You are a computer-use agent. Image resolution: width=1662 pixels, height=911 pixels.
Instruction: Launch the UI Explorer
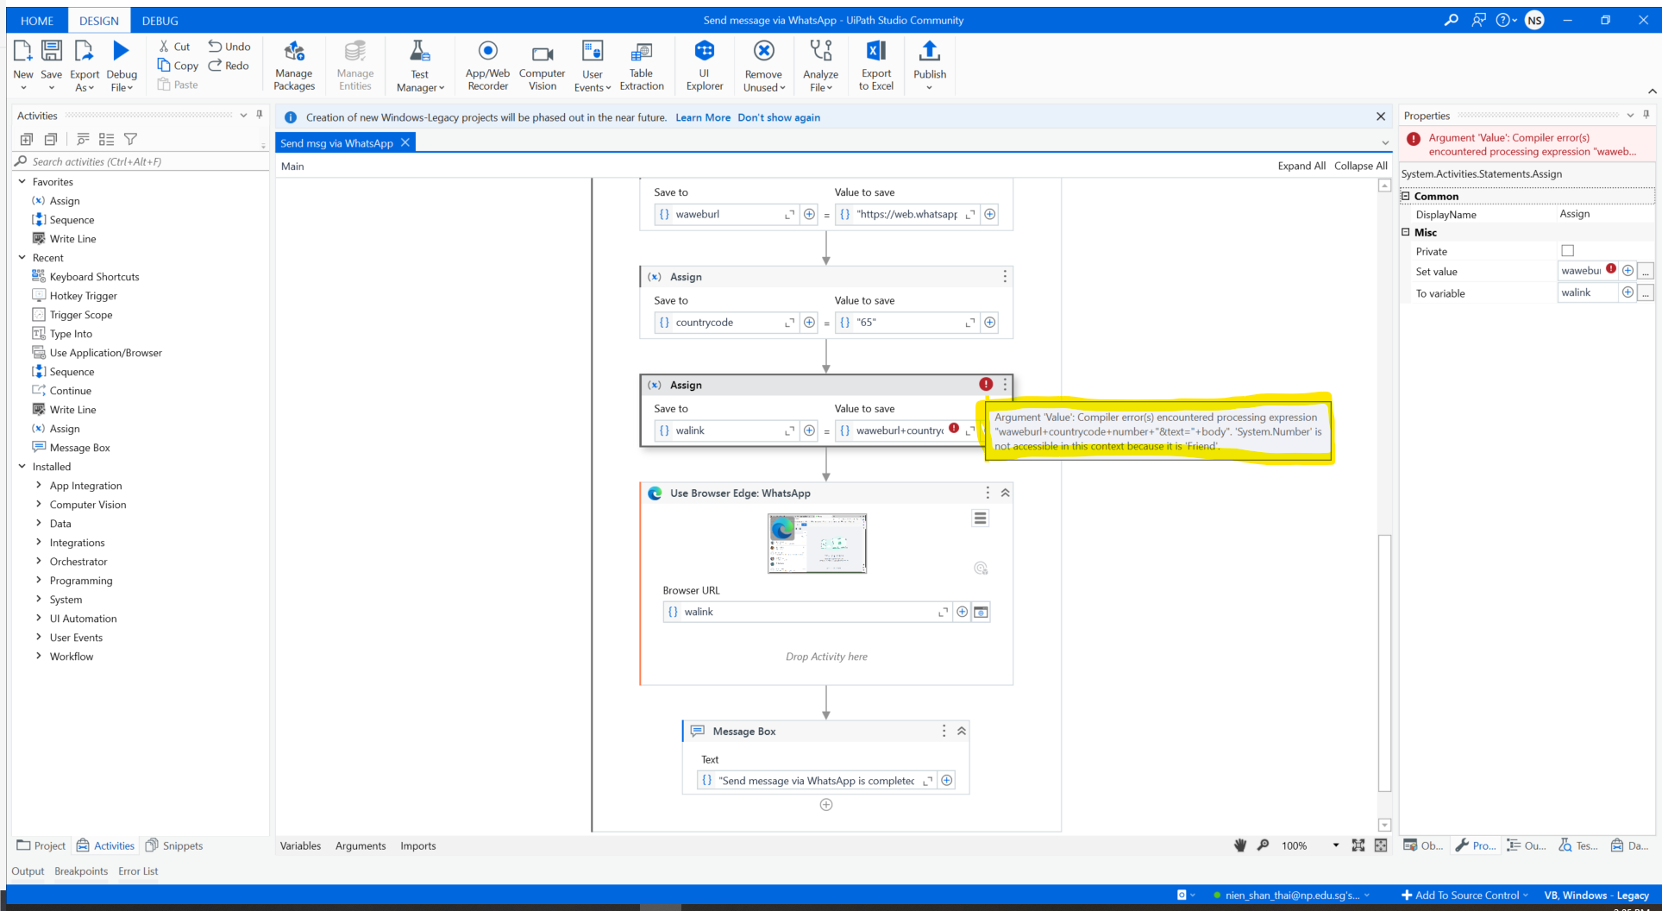pos(705,66)
